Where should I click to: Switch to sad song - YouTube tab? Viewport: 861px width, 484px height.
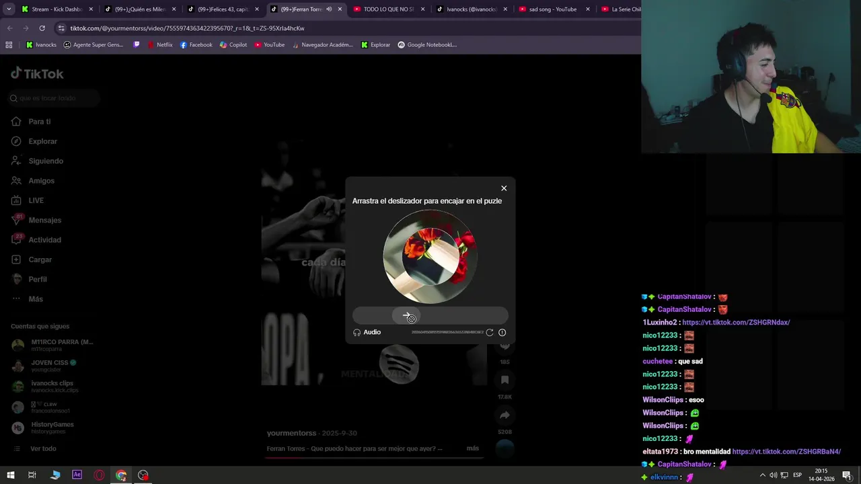[x=553, y=9]
